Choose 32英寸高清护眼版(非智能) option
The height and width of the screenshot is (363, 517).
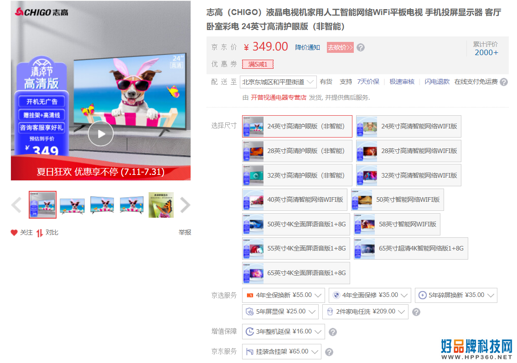point(297,175)
